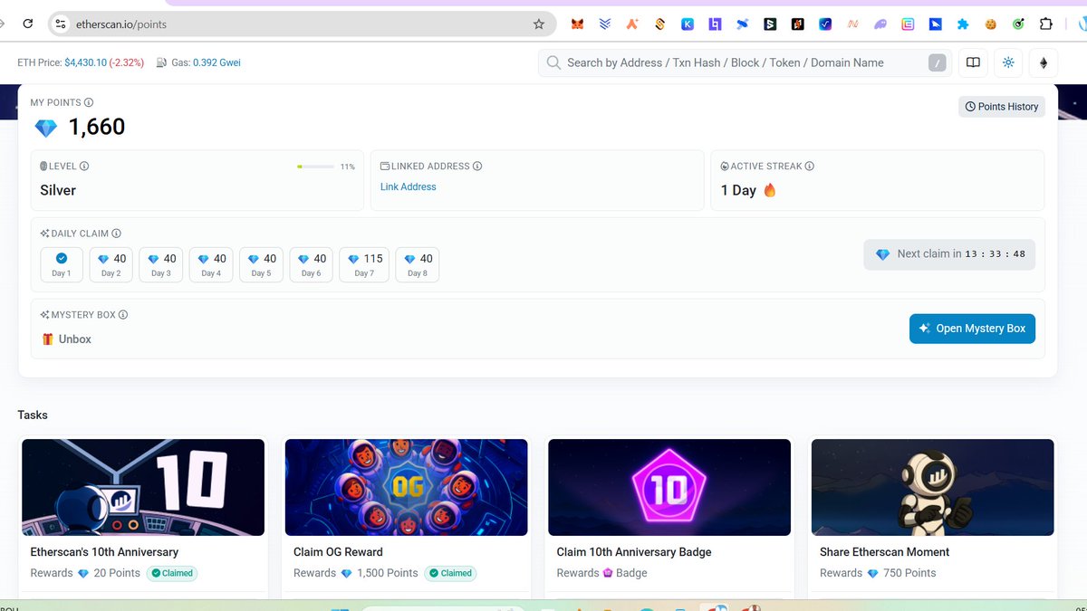
Task: Click the $4,430.10 ETH price
Action: point(85,62)
